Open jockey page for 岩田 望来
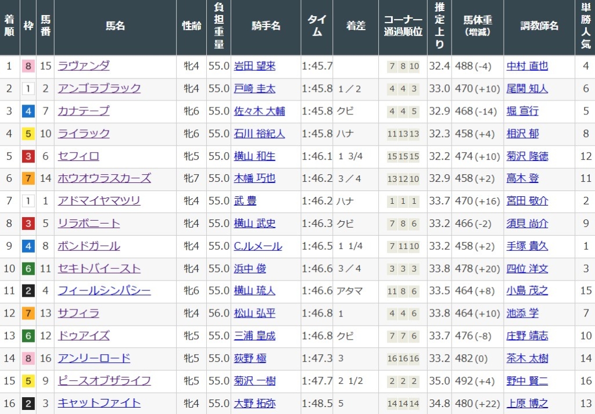Screen dimensions: 595x414 [255, 66]
